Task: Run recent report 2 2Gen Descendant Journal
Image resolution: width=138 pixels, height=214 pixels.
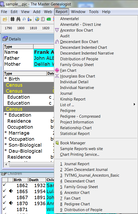Action: 84,170
